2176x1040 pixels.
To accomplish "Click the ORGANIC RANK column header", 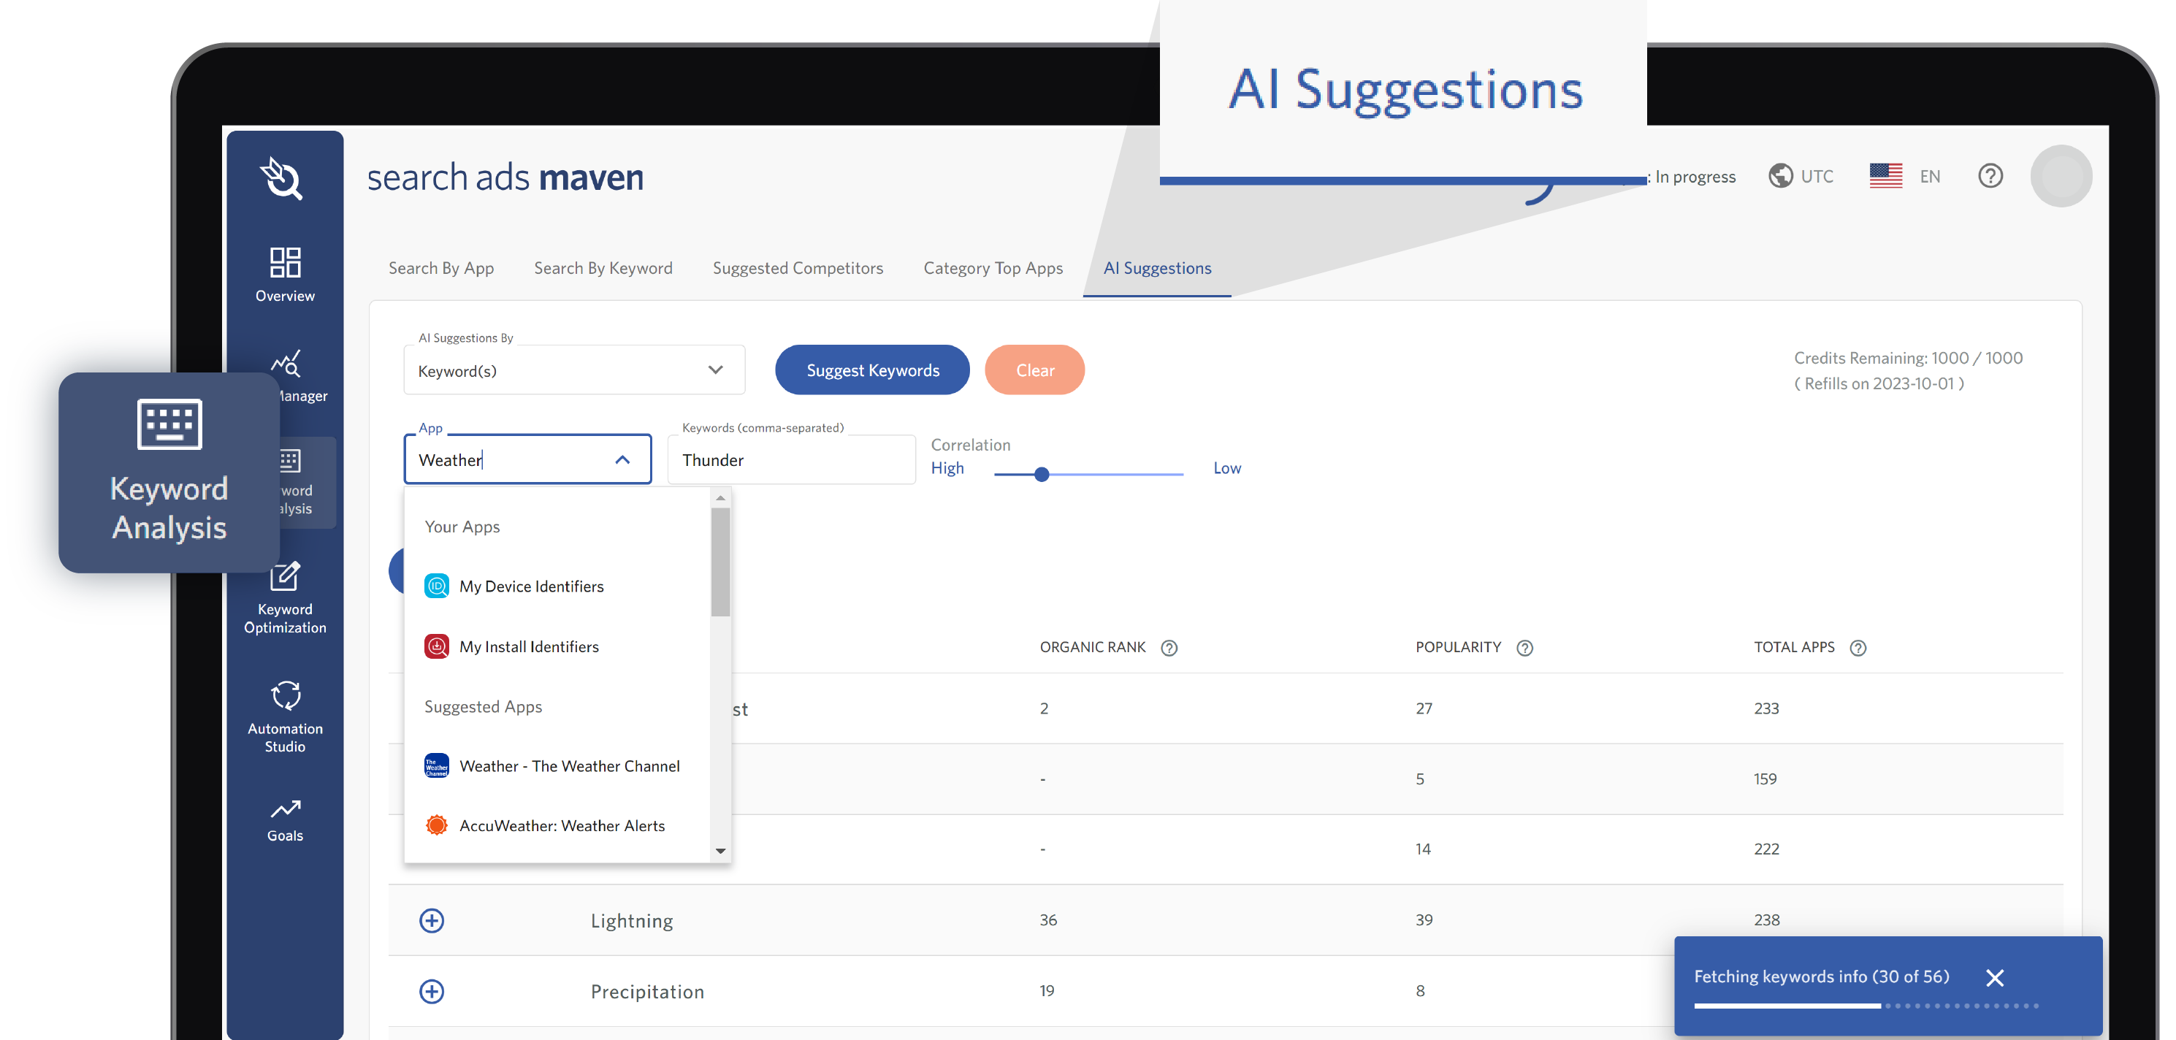I will point(1092,647).
